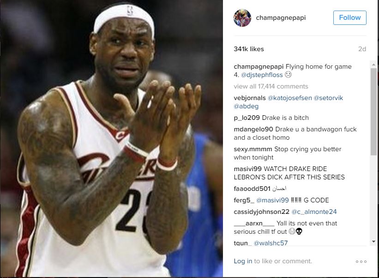Open commenter mdangelo90's profile
The height and width of the screenshot is (278, 379).
pos(253,130)
